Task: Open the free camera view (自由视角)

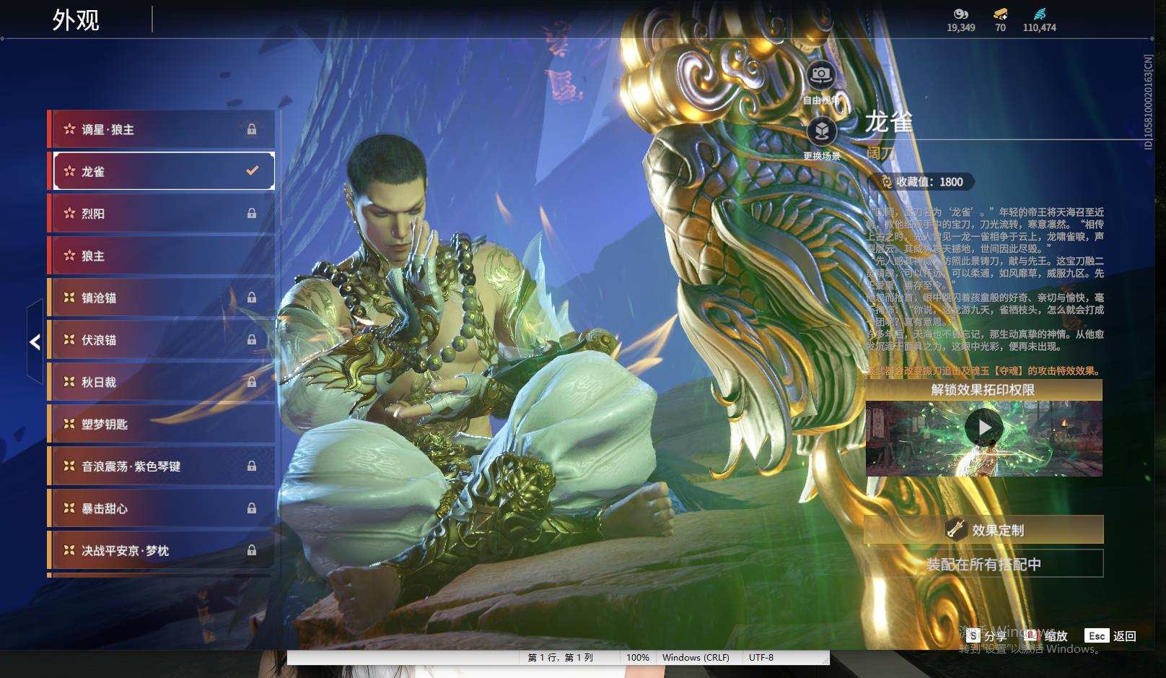Action: pos(820,74)
